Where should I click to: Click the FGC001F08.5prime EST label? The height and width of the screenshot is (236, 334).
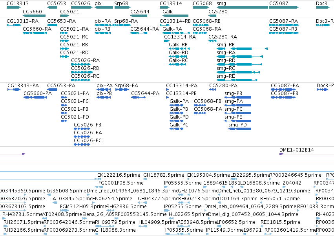(x=121, y=183)
